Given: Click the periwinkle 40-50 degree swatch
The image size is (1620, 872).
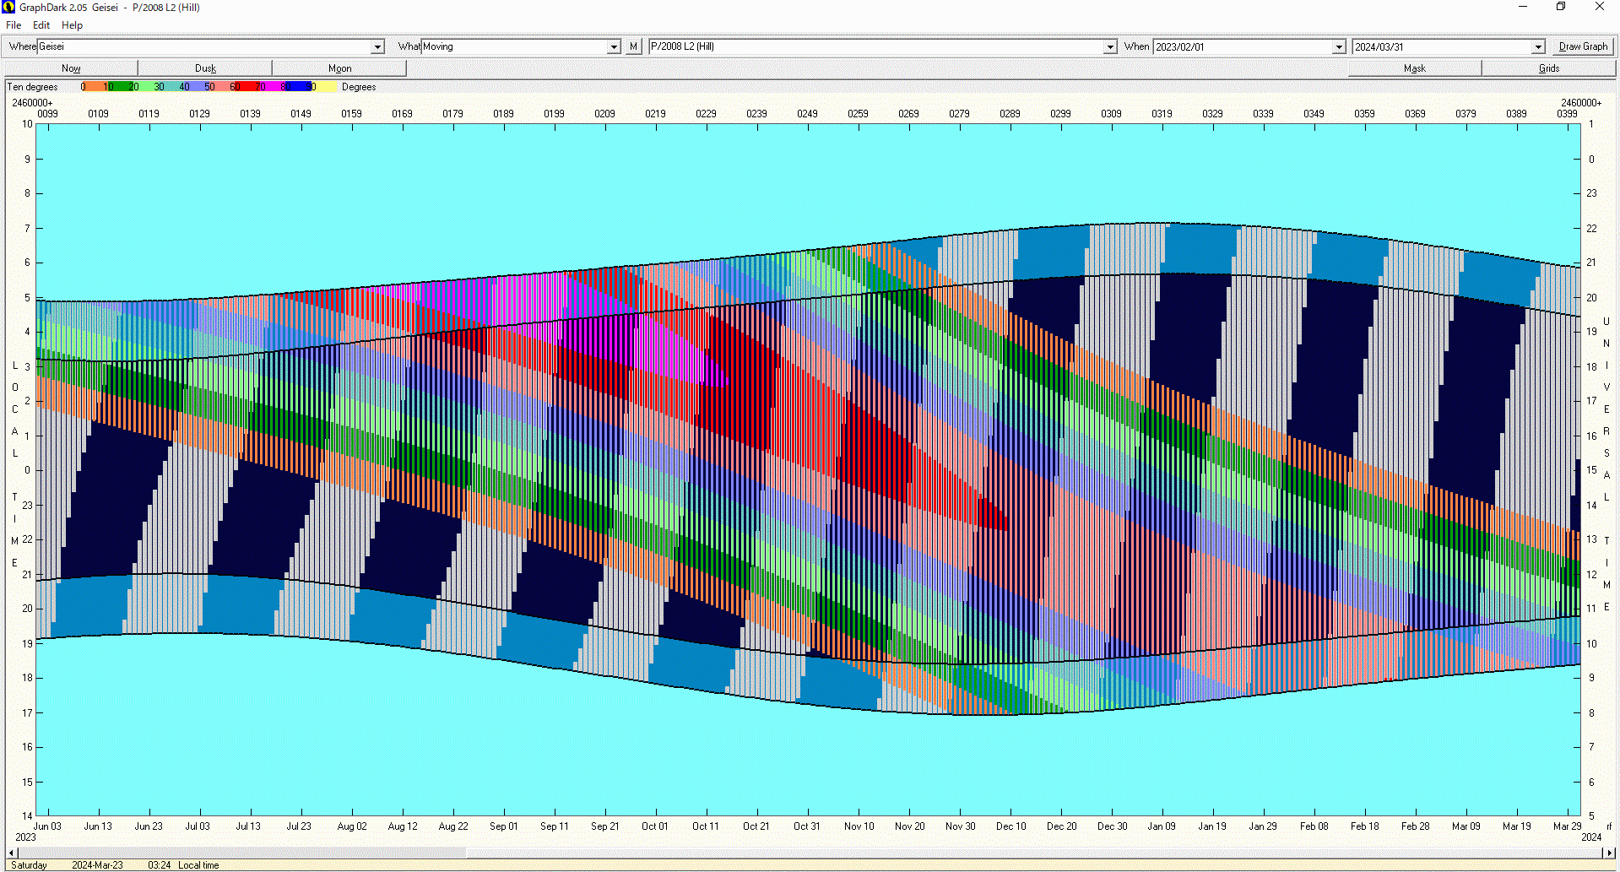Looking at the screenshot, I should (x=195, y=87).
